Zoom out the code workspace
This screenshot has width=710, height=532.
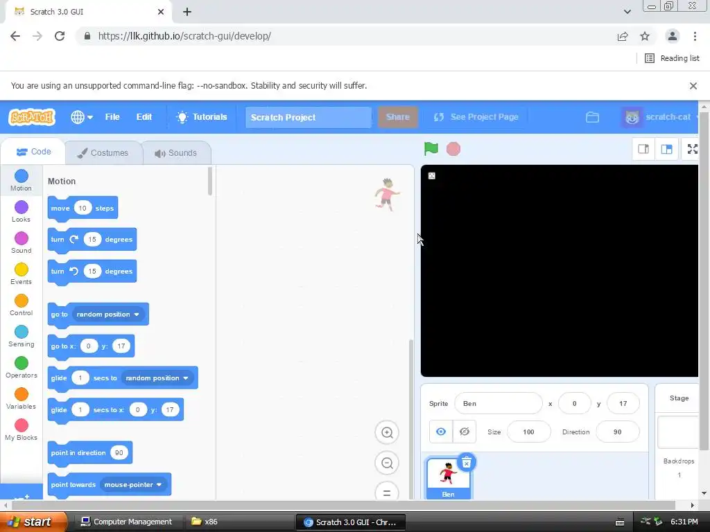coord(387,463)
